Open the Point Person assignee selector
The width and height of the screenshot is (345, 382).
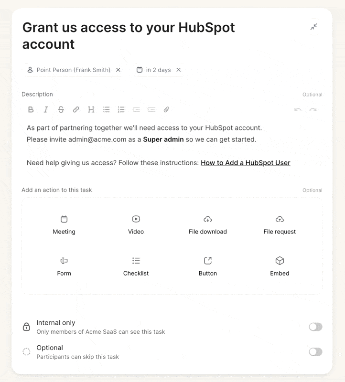[x=69, y=70]
